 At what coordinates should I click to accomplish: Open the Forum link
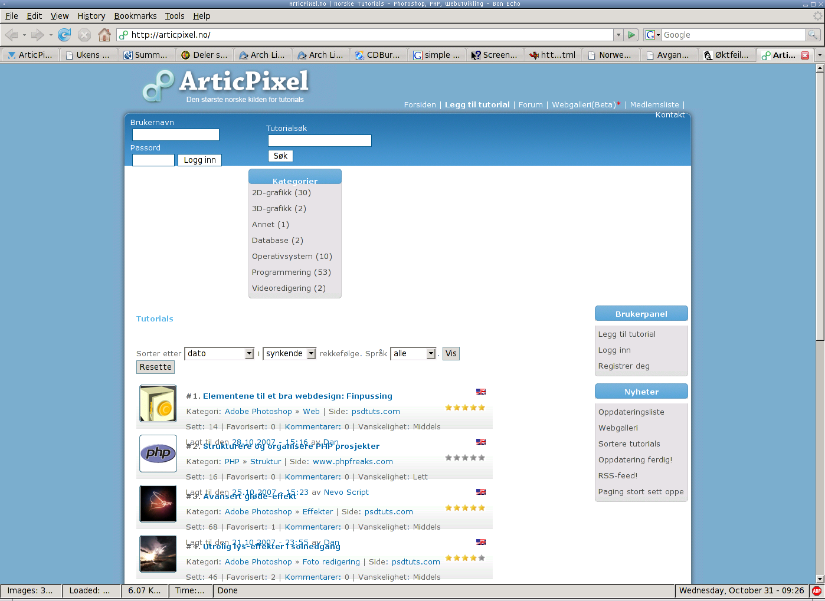531,105
